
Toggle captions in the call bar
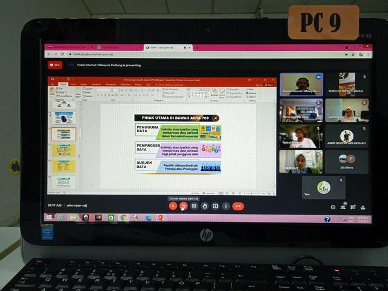[x=194, y=206]
